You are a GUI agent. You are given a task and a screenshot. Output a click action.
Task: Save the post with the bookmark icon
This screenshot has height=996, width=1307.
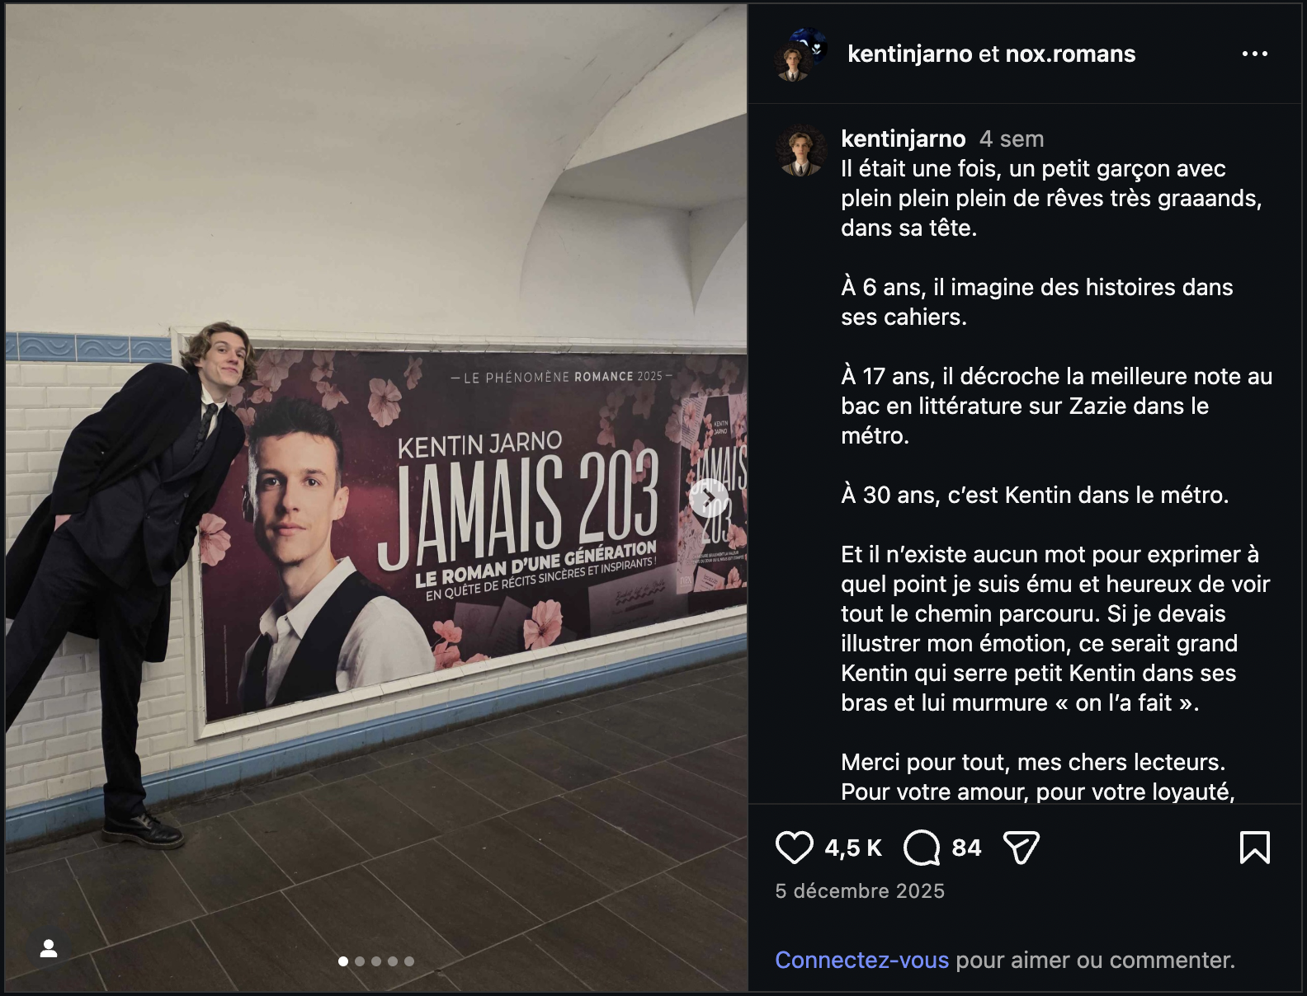[1254, 848]
